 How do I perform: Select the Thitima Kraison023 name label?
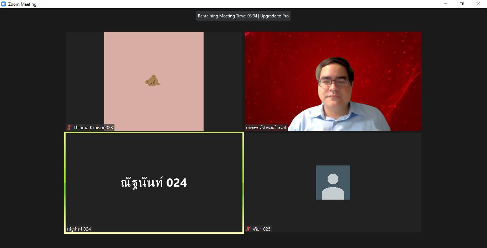click(x=93, y=127)
